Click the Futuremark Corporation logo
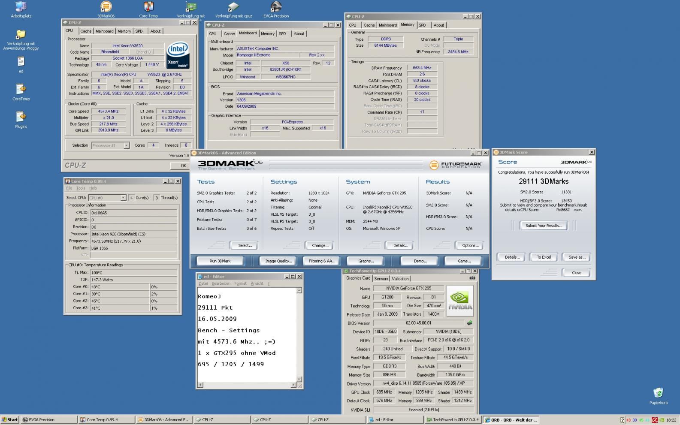The image size is (680, 425). (x=456, y=165)
